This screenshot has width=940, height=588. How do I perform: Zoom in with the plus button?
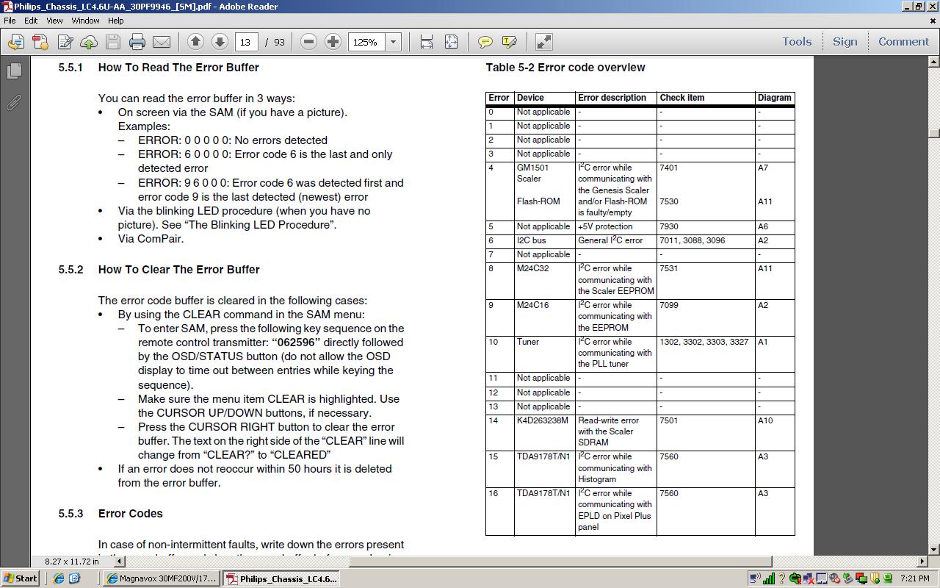pos(333,42)
